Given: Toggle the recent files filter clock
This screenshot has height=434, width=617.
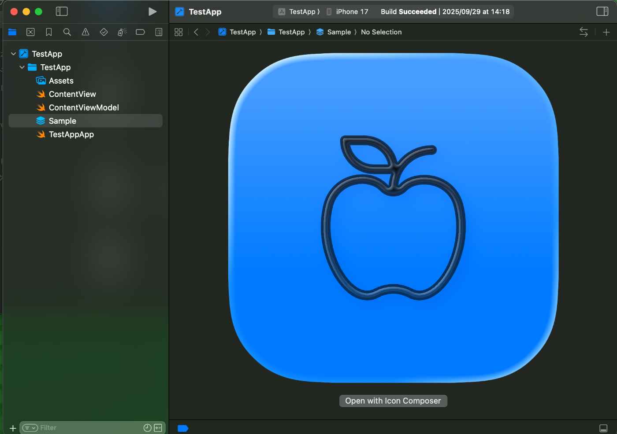Looking at the screenshot, I should click(x=148, y=428).
